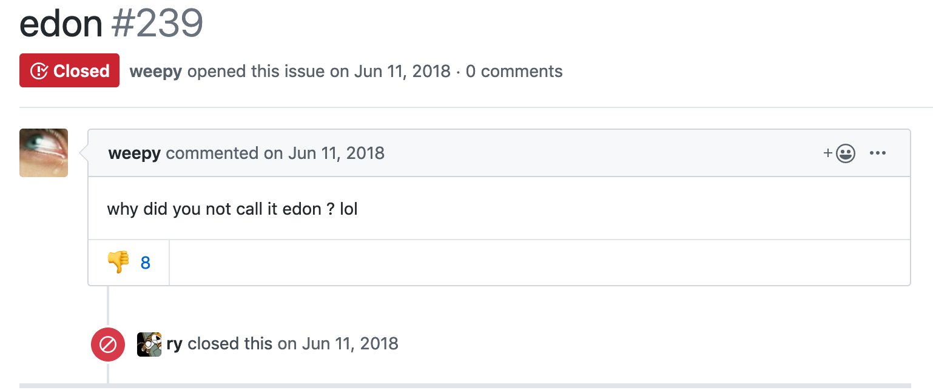Click the 0 comments text in subtitle
Viewport: 933px width, 390px height.
coord(514,72)
